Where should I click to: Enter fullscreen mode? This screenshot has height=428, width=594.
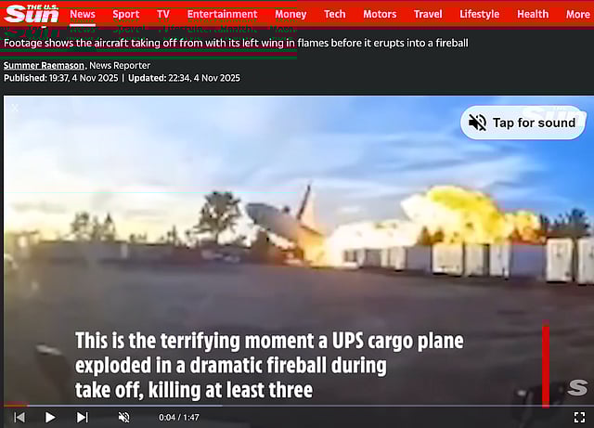[579, 418]
